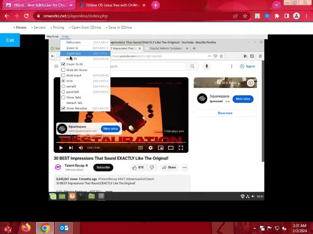The width and height of the screenshot is (313, 234).
Task: Choose Detach Tab from View menu
Action: 86,103
